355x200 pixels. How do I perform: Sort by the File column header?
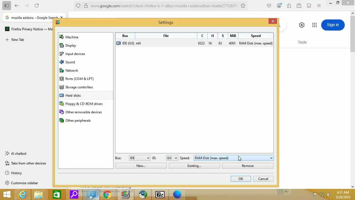point(166,36)
